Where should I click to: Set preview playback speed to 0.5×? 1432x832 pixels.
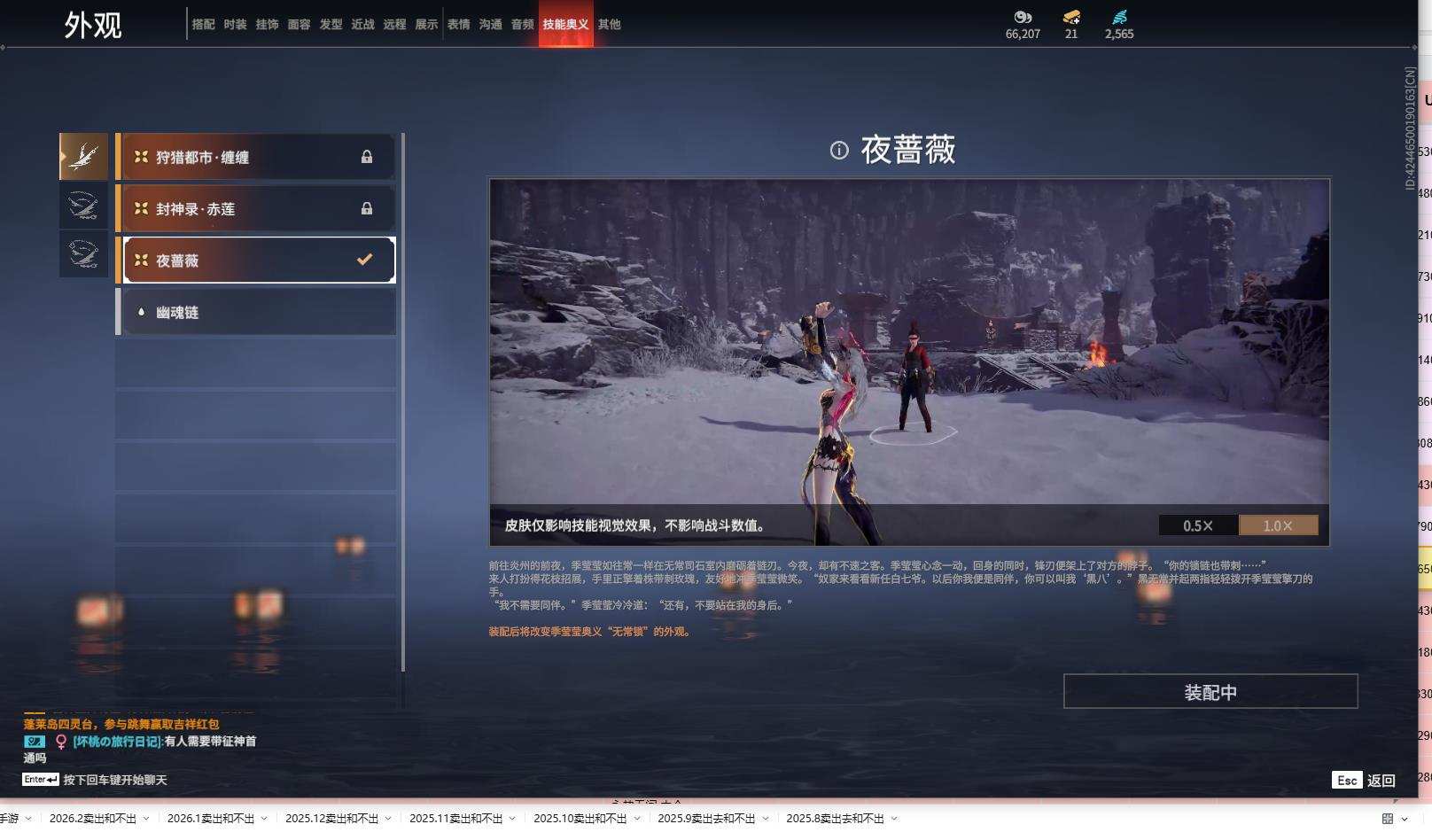[x=1197, y=525]
